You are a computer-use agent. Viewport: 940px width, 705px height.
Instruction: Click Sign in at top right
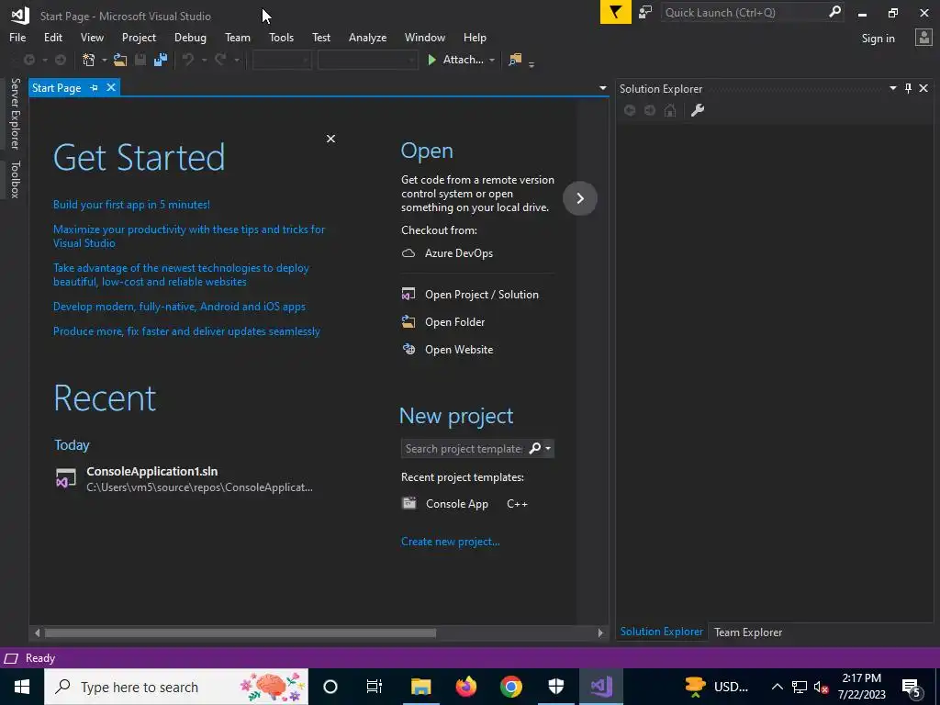click(878, 39)
